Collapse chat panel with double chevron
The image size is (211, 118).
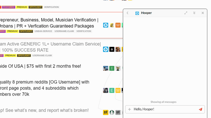click(194, 13)
